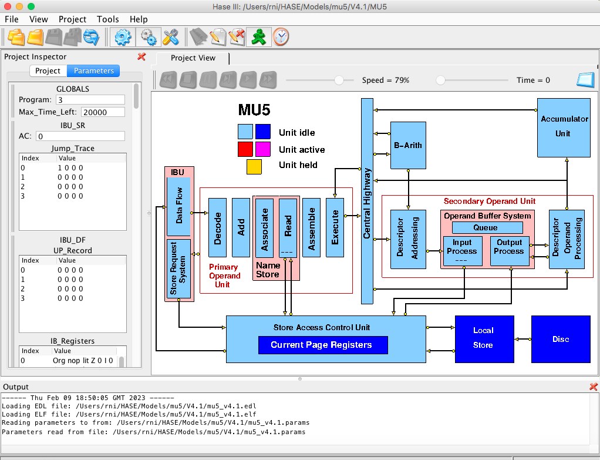Click the Accumulator Unit block
The height and width of the screenshot is (460, 600).
[x=564, y=127]
